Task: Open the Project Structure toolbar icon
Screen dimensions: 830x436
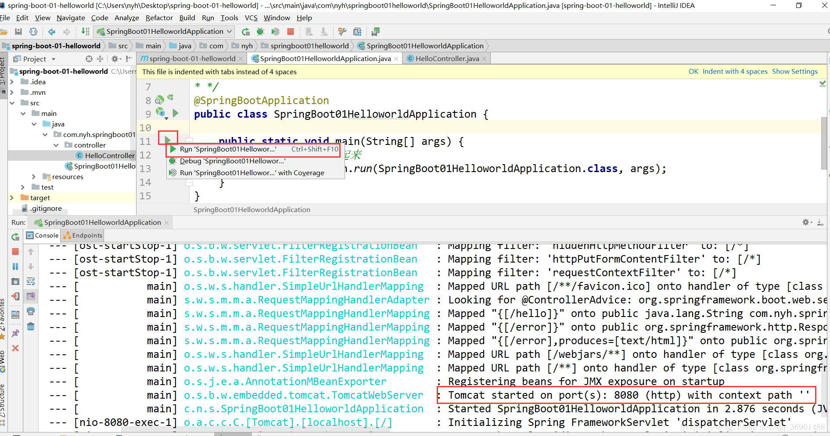Action: pos(357,32)
